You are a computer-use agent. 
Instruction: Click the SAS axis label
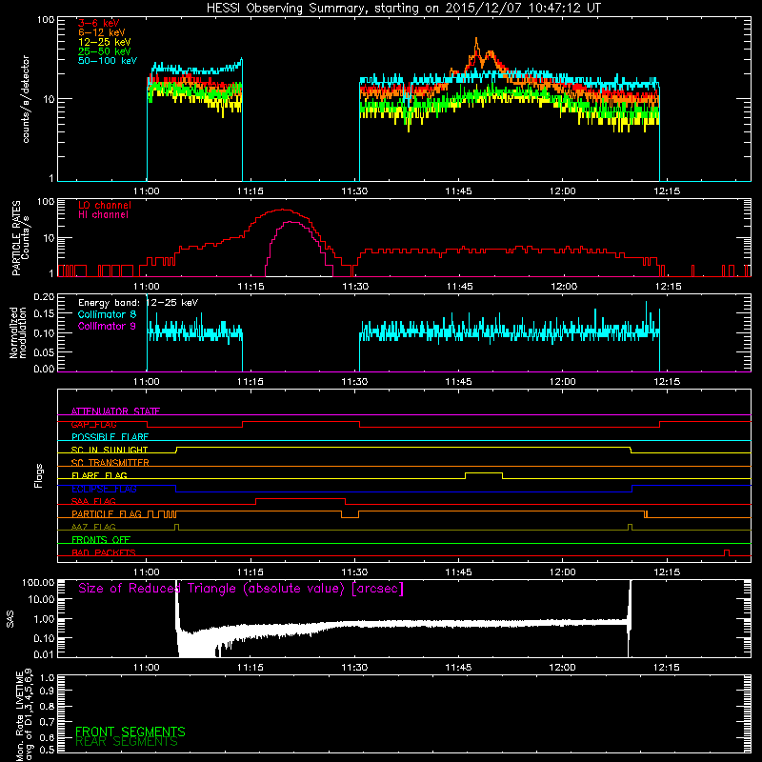click(x=10, y=619)
